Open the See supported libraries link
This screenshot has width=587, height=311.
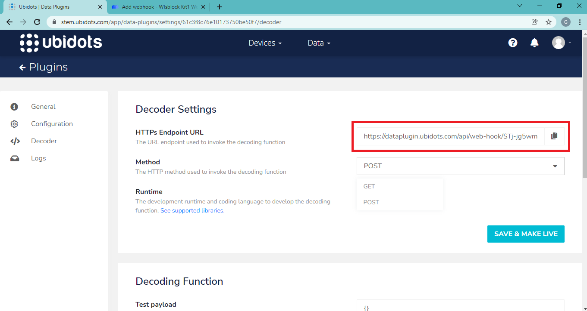[192, 211]
